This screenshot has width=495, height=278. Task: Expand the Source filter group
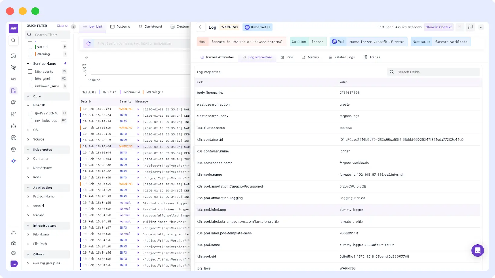[x=28, y=139]
